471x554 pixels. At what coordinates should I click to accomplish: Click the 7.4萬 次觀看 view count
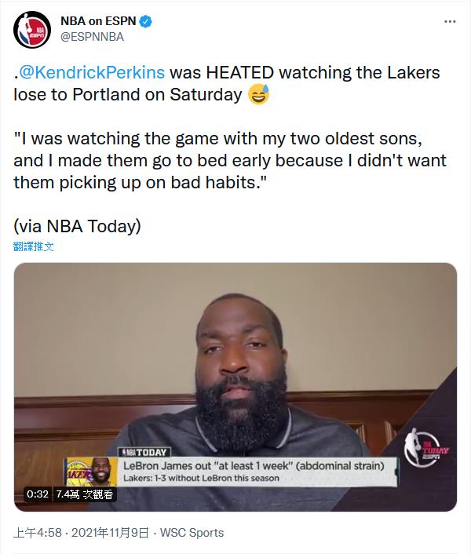point(84,494)
